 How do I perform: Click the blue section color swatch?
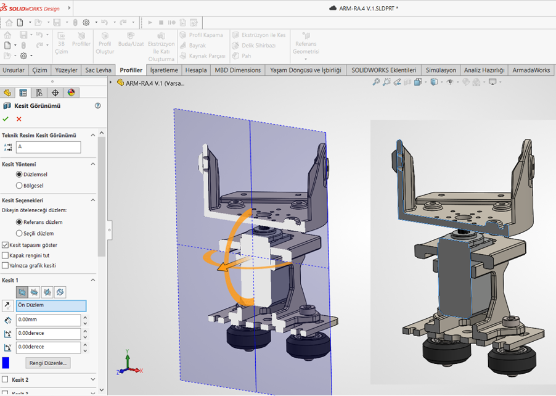[6, 363]
